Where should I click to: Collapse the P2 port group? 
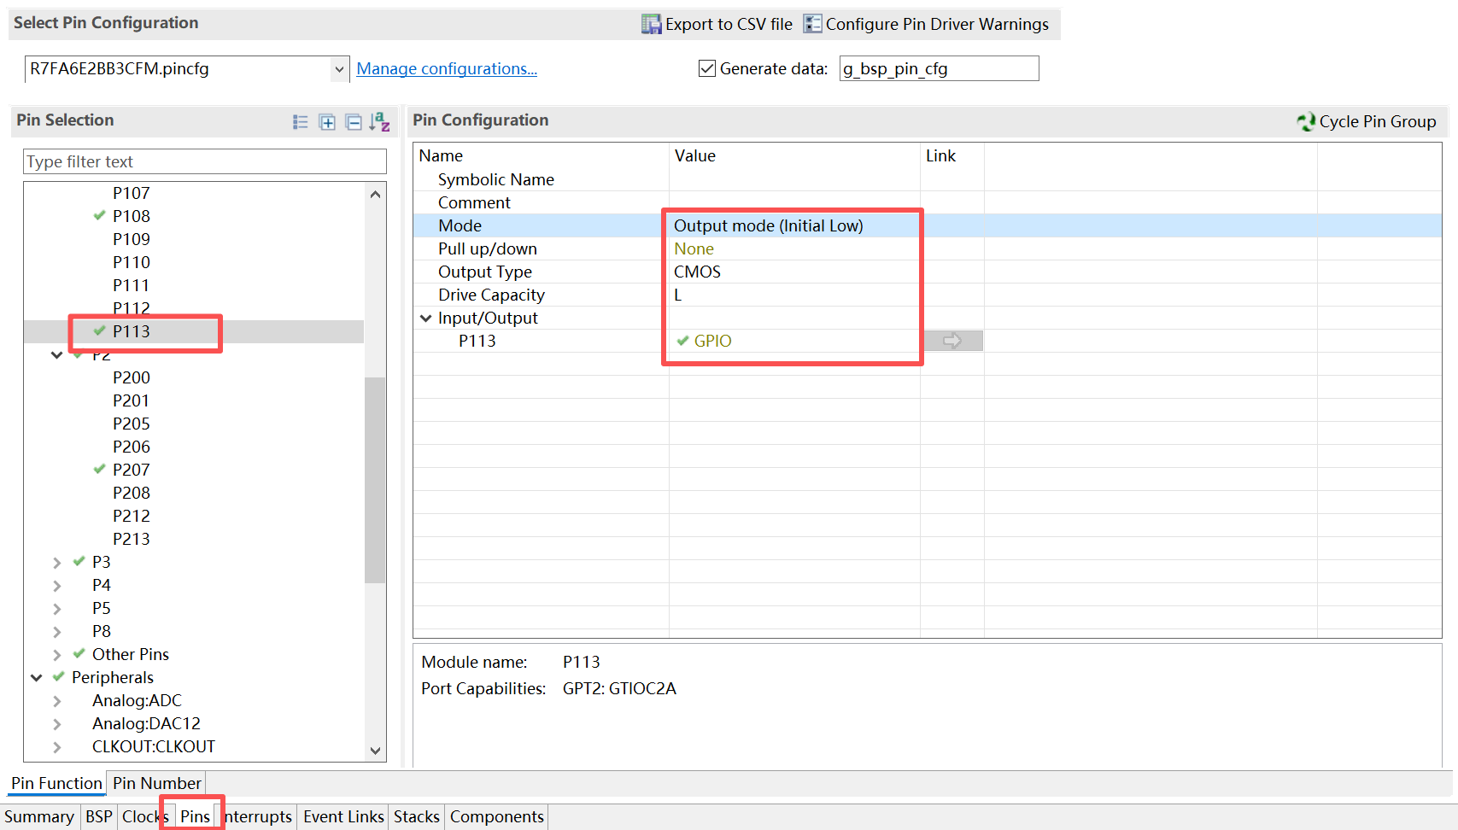[56, 355]
